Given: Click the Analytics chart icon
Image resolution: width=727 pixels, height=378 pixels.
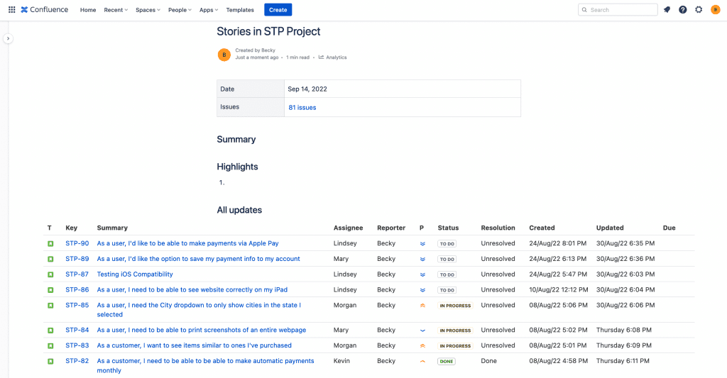Looking at the screenshot, I should click(322, 57).
